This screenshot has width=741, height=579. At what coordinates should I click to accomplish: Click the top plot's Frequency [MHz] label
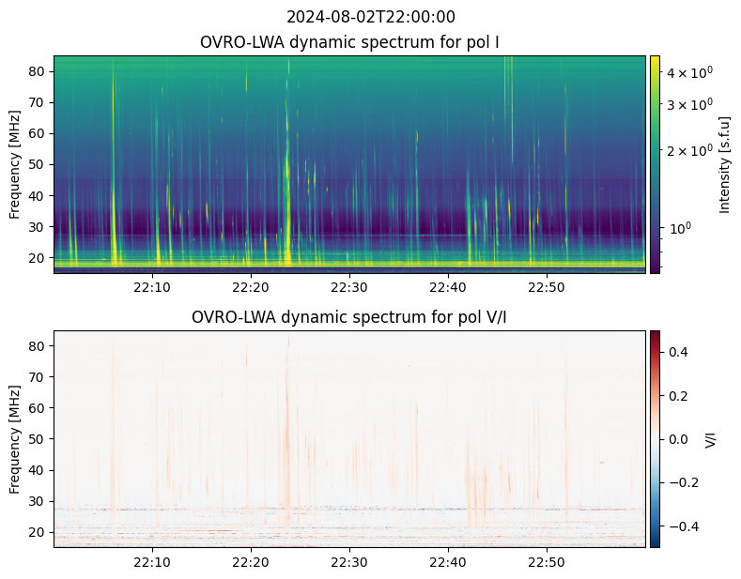(16, 164)
